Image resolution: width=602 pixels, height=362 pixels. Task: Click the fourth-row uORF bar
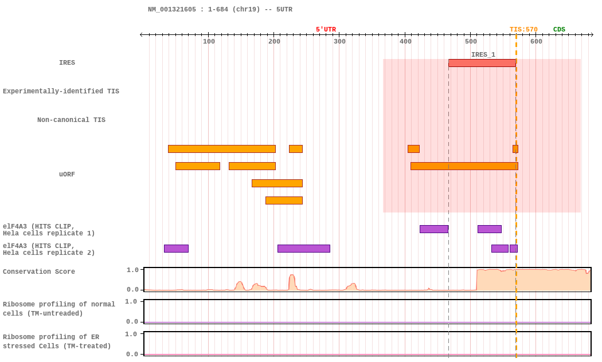[284, 200]
